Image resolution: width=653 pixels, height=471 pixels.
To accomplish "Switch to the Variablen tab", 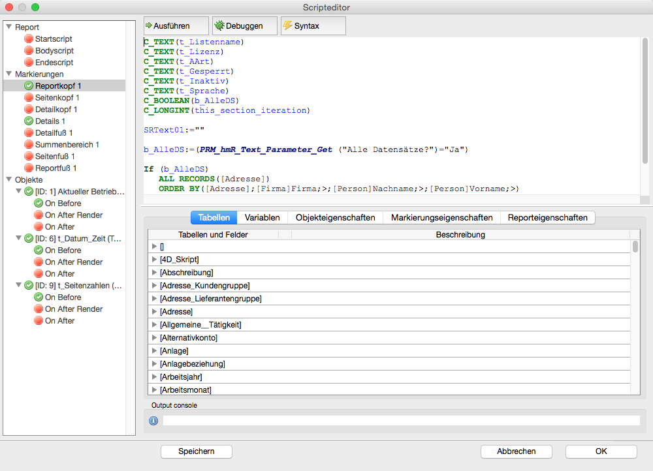I will [262, 217].
